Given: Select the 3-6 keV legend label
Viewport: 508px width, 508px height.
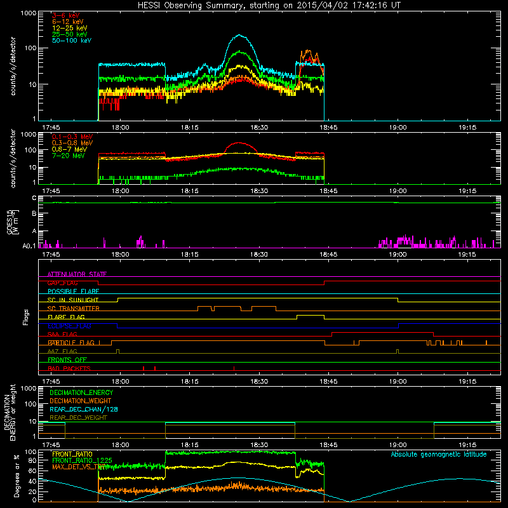Looking at the screenshot, I should 65,15.
